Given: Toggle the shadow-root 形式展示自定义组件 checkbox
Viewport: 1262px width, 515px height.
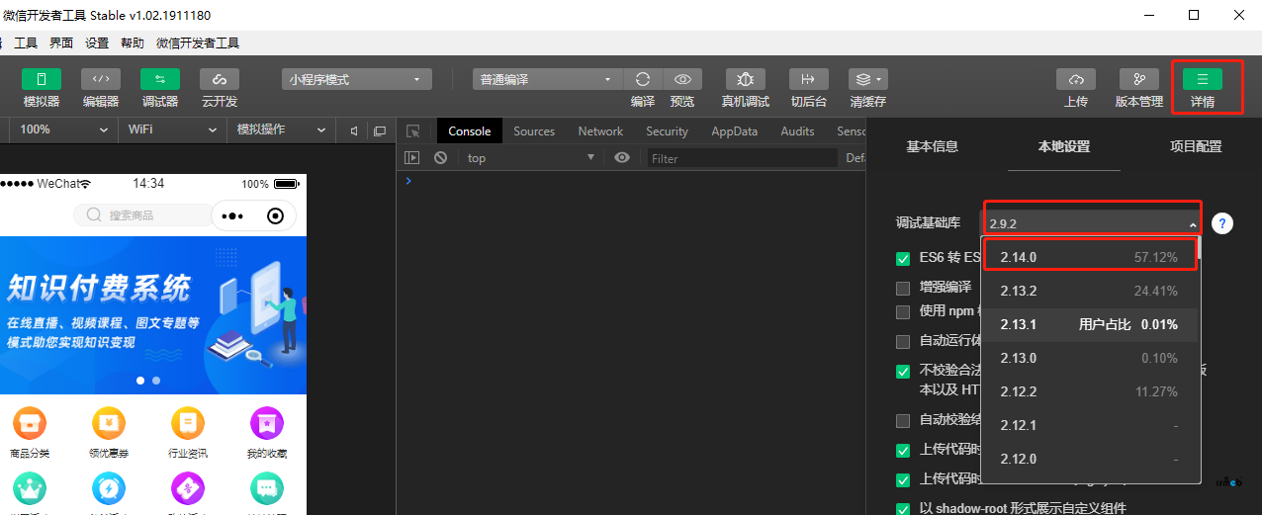Looking at the screenshot, I should pos(903,509).
